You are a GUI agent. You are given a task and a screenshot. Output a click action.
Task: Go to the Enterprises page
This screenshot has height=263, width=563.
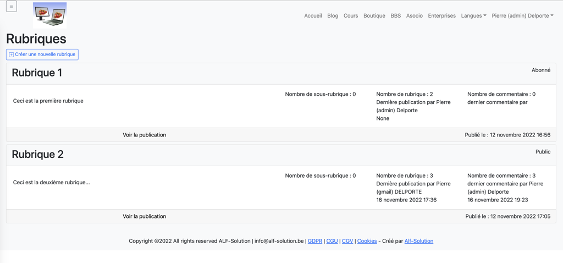[441, 16]
